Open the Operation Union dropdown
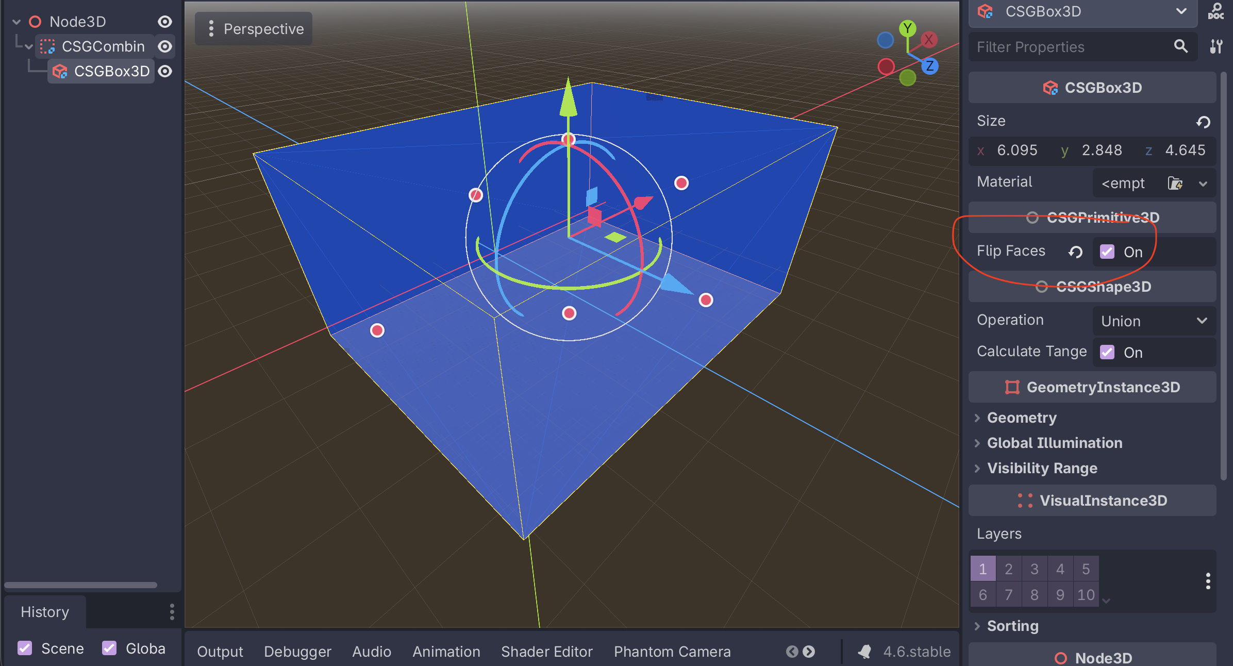 click(x=1154, y=321)
